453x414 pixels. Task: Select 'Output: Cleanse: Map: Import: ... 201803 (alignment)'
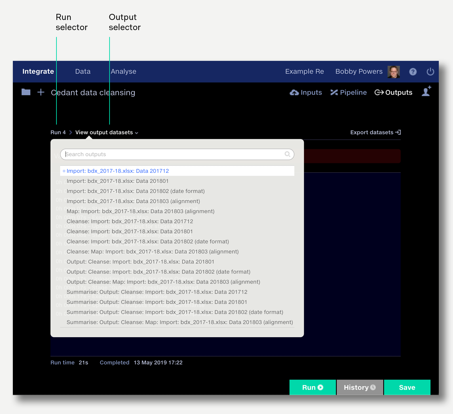pyautogui.click(x=177, y=282)
